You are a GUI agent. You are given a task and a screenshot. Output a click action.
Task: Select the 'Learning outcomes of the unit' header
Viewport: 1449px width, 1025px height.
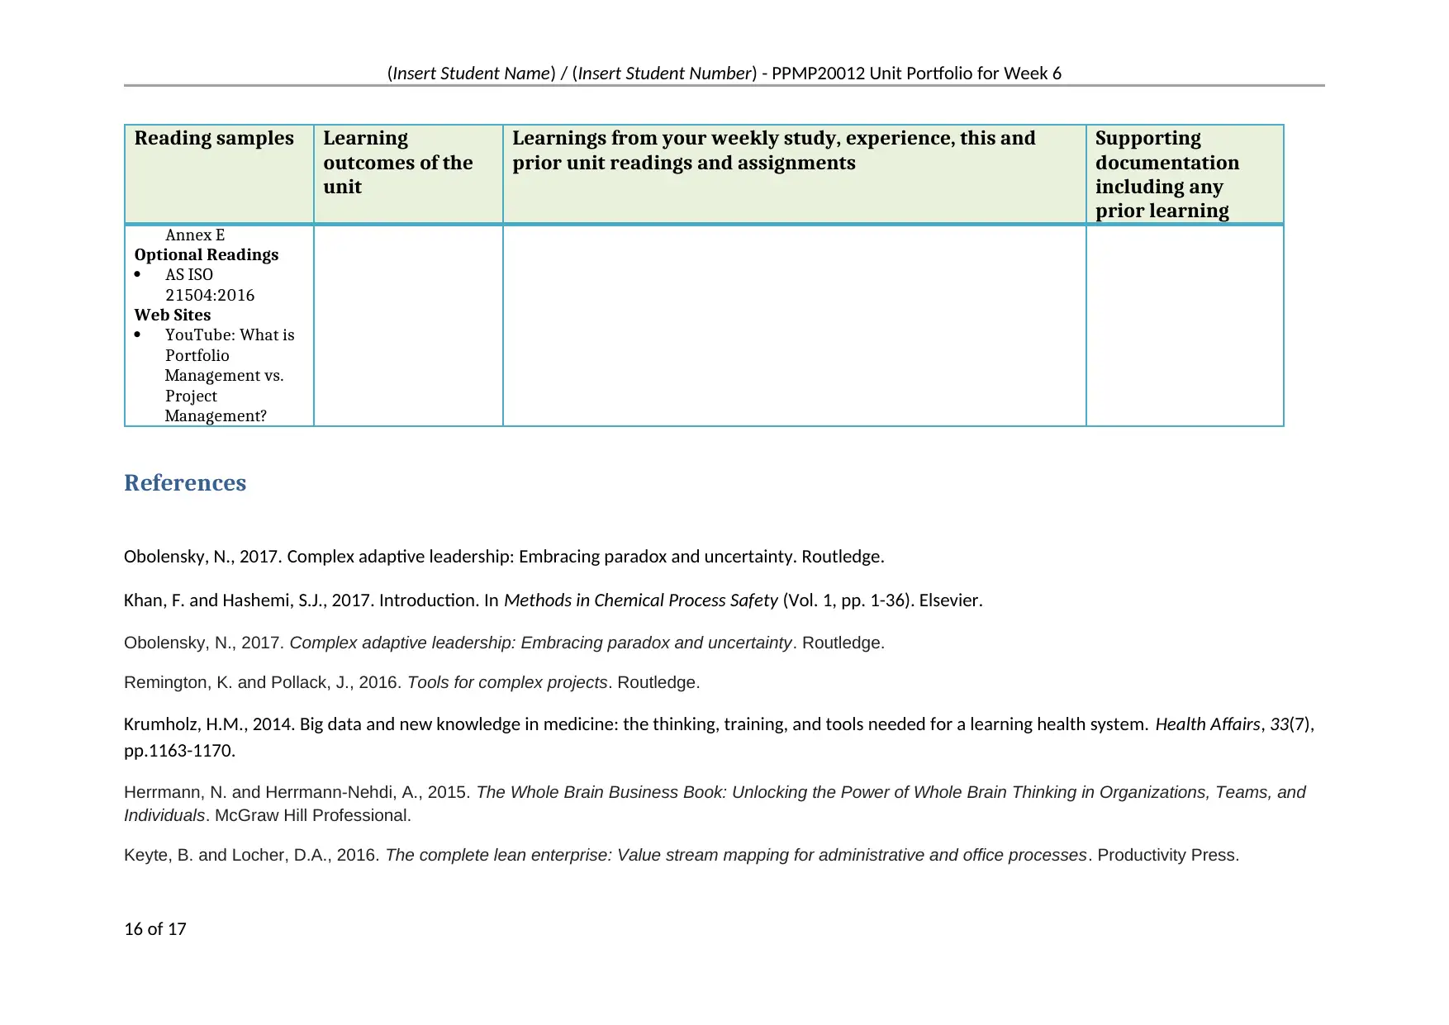398,162
